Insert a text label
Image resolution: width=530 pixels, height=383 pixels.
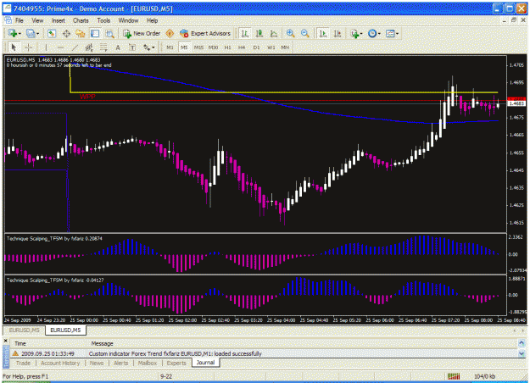click(132, 47)
